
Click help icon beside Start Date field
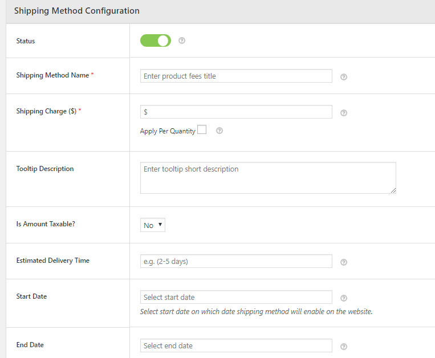click(343, 298)
